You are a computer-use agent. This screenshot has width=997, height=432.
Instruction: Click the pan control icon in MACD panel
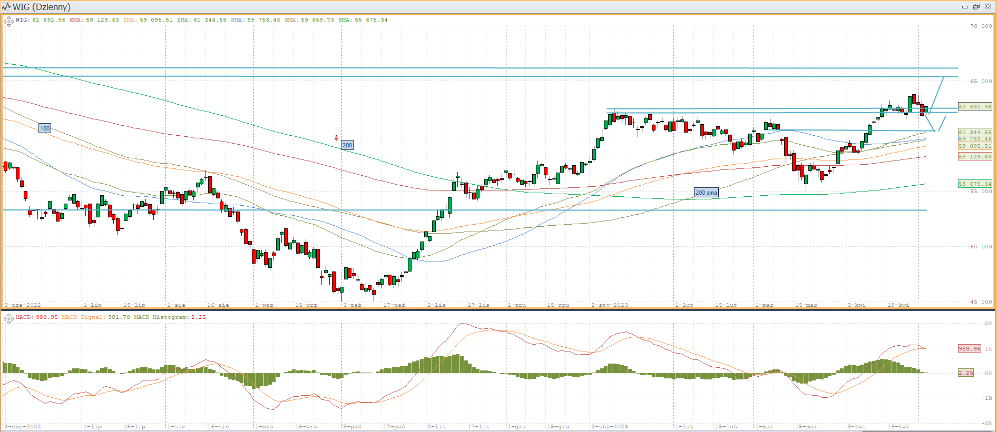click(x=8, y=318)
